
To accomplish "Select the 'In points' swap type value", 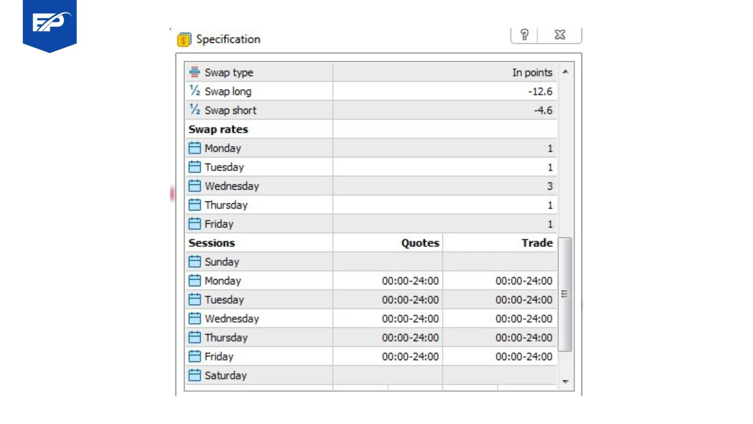I will point(532,72).
